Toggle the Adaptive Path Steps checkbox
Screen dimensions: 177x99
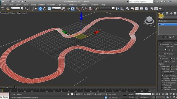(x=162, y=76)
